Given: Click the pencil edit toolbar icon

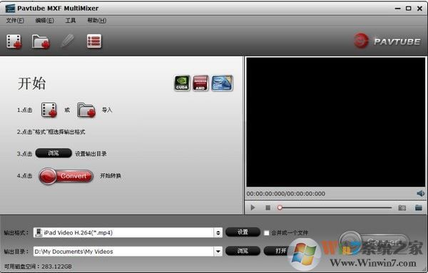Looking at the screenshot, I should (68, 41).
